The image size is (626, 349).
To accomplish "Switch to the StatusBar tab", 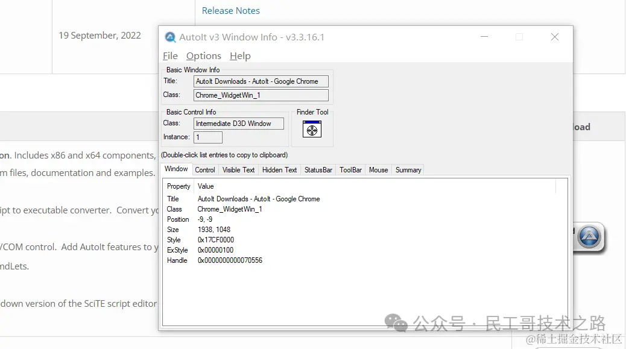I will 318,170.
